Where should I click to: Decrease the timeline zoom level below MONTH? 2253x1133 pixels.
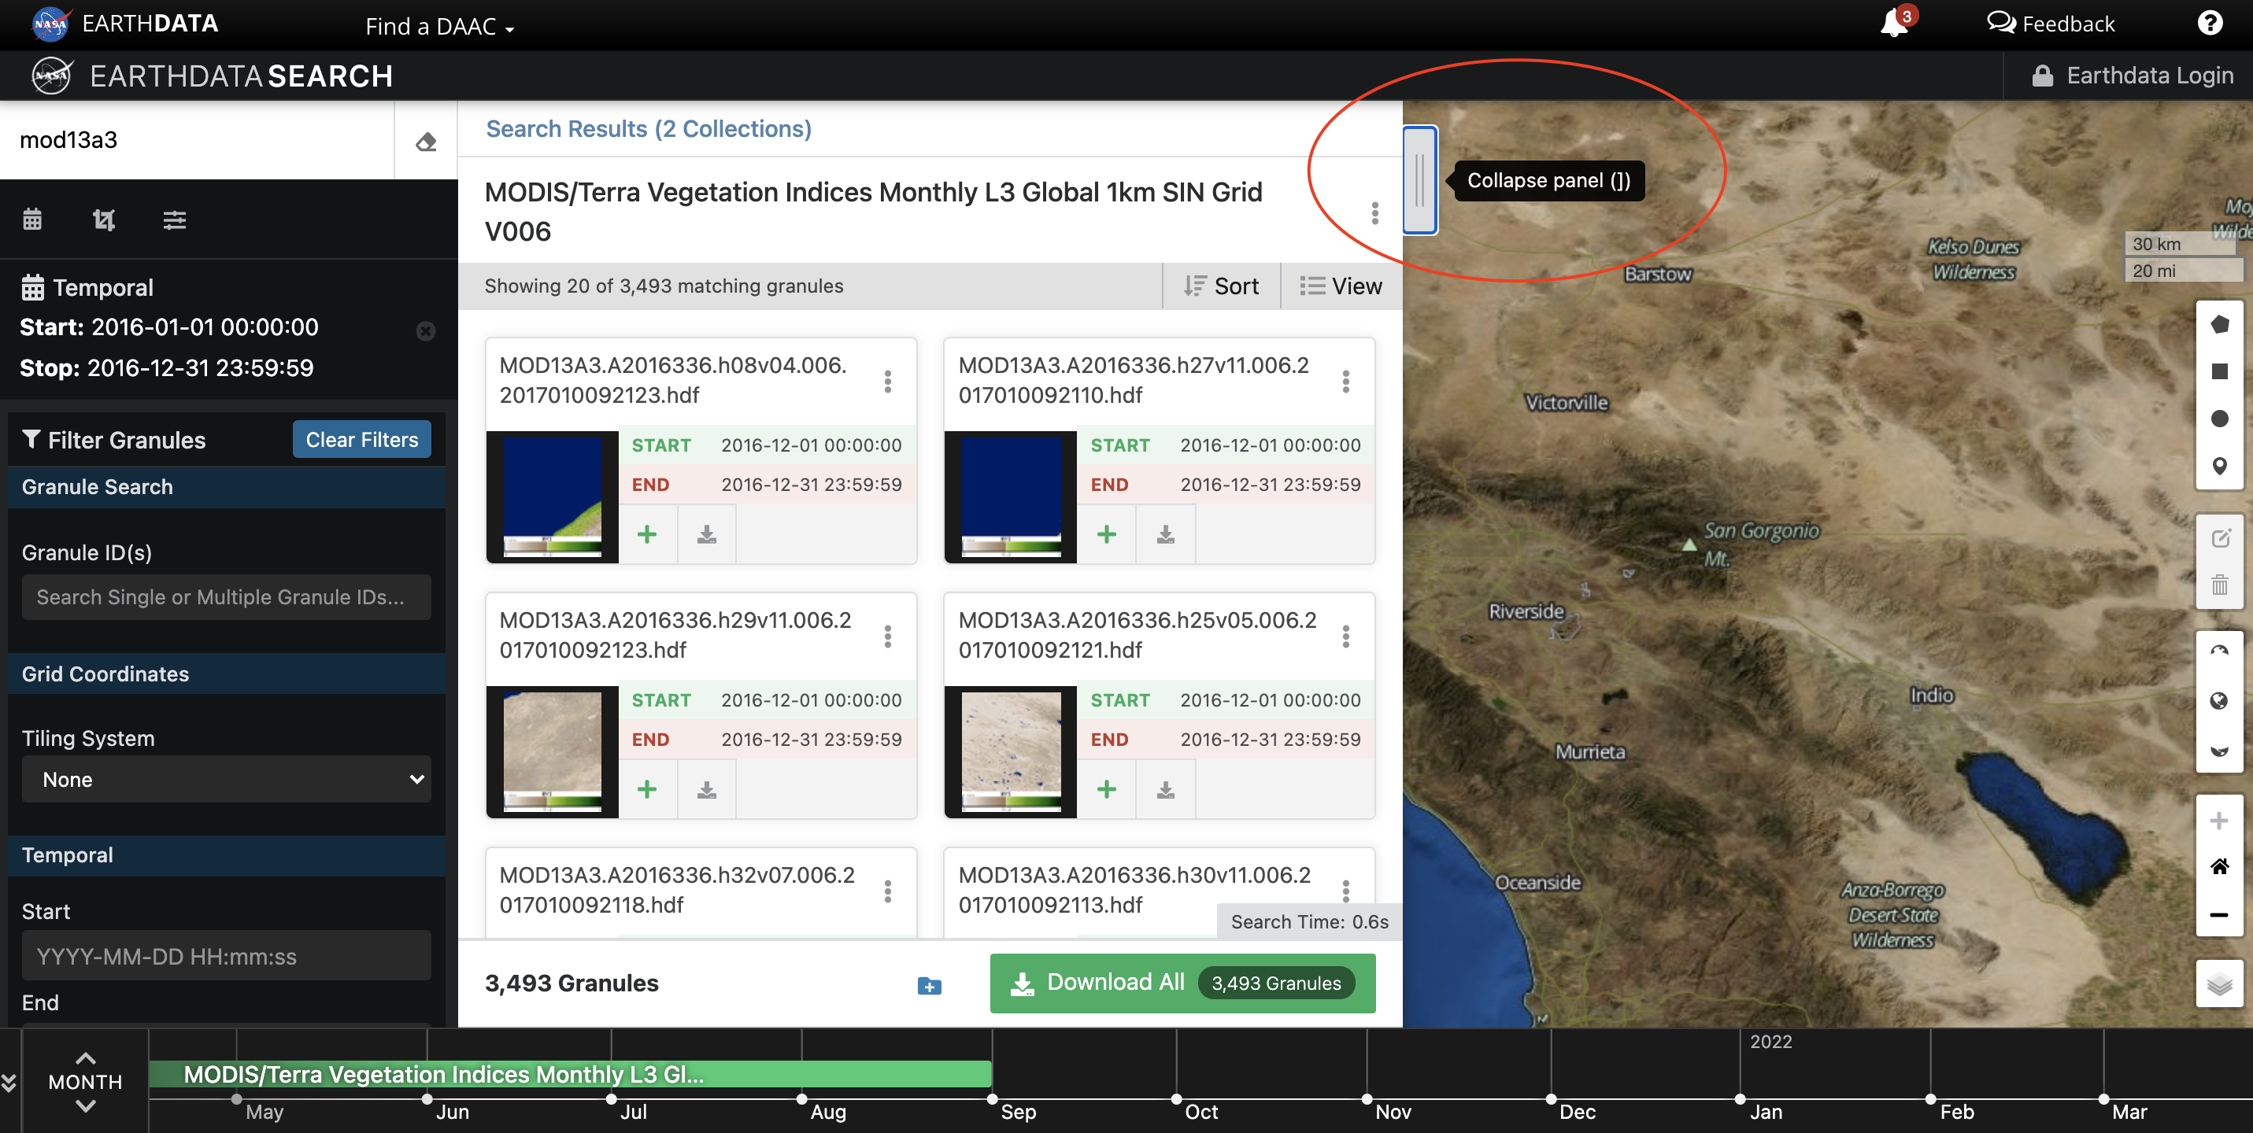tap(86, 1107)
